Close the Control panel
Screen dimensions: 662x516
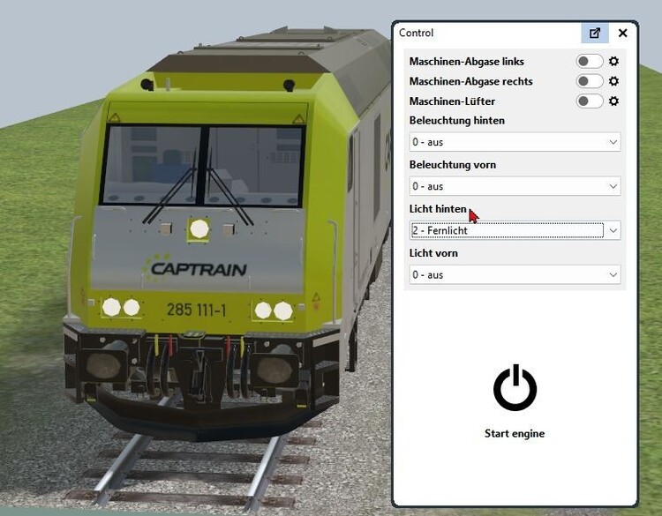[623, 33]
